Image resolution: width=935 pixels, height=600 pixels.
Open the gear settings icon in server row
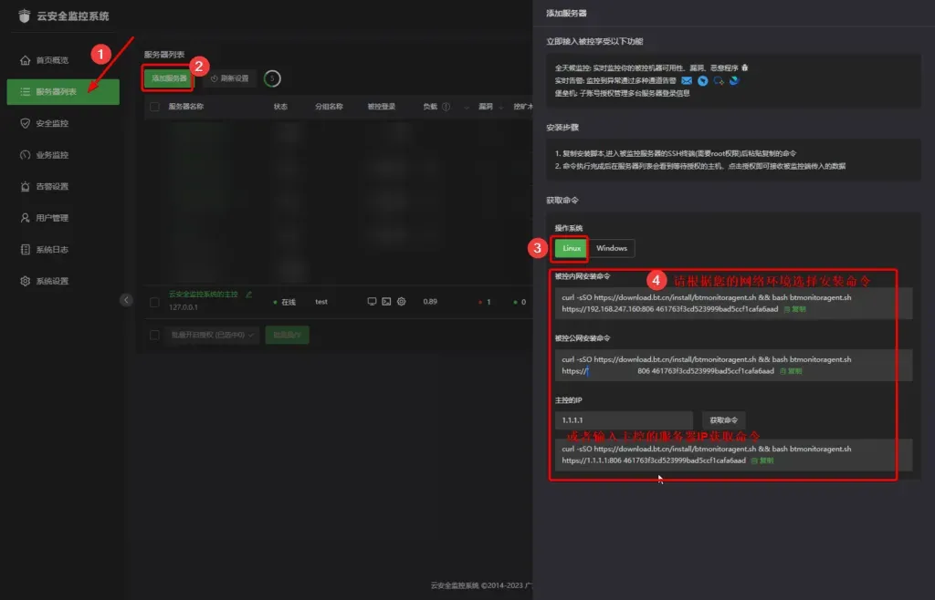pyautogui.click(x=401, y=301)
